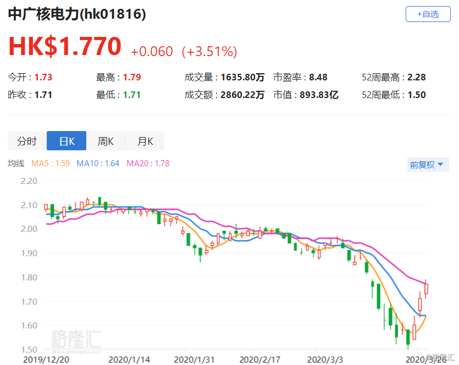This screenshot has width=459, height=365.
Task: Click the change value +0.060
Action: [x=152, y=52]
